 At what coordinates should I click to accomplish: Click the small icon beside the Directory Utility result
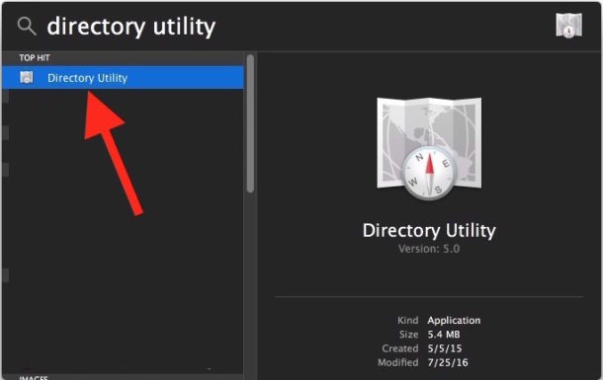click(x=27, y=78)
